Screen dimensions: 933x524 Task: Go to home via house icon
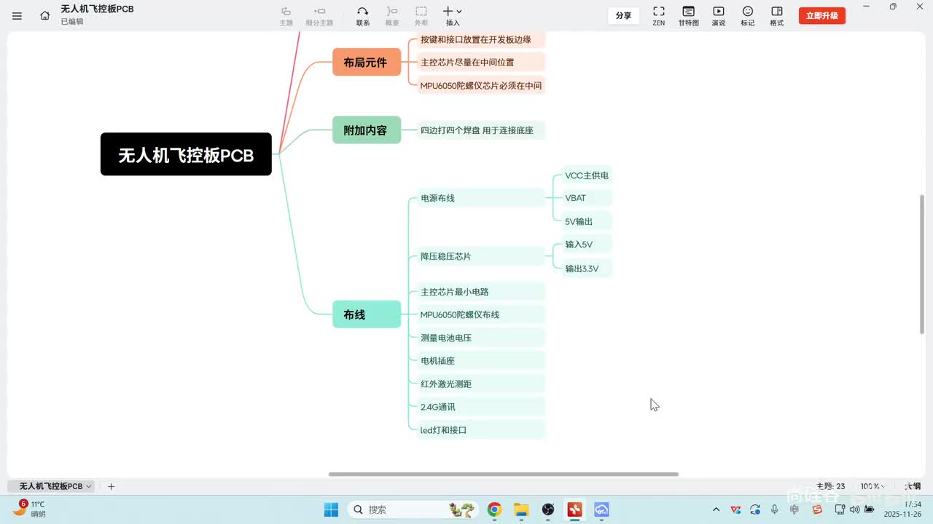45,15
